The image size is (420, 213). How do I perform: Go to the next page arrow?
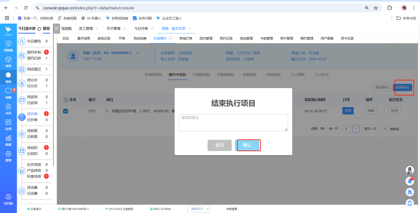click(385, 129)
